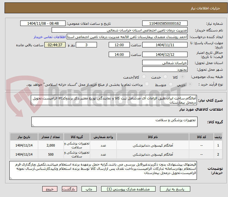Click row number 1 cell
The height and width of the screenshot is (197, 228).
tap(218, 145)
